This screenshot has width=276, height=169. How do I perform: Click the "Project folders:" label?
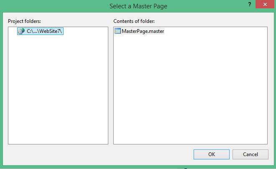25,21
